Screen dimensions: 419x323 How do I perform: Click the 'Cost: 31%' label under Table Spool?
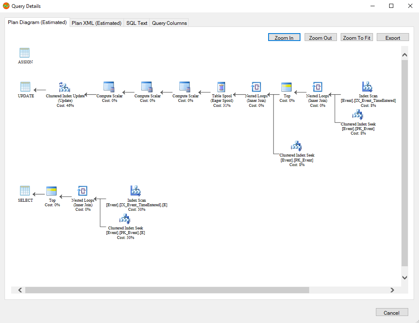[x=222, y=106]
